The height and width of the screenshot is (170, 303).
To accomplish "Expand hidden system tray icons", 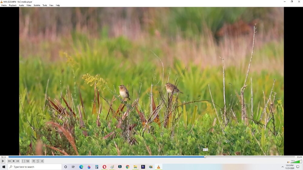I will [282, 167].
